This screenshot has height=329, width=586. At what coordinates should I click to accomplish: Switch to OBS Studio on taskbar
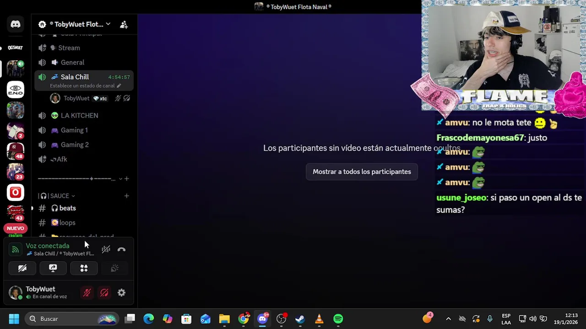(x=282, y=319)
